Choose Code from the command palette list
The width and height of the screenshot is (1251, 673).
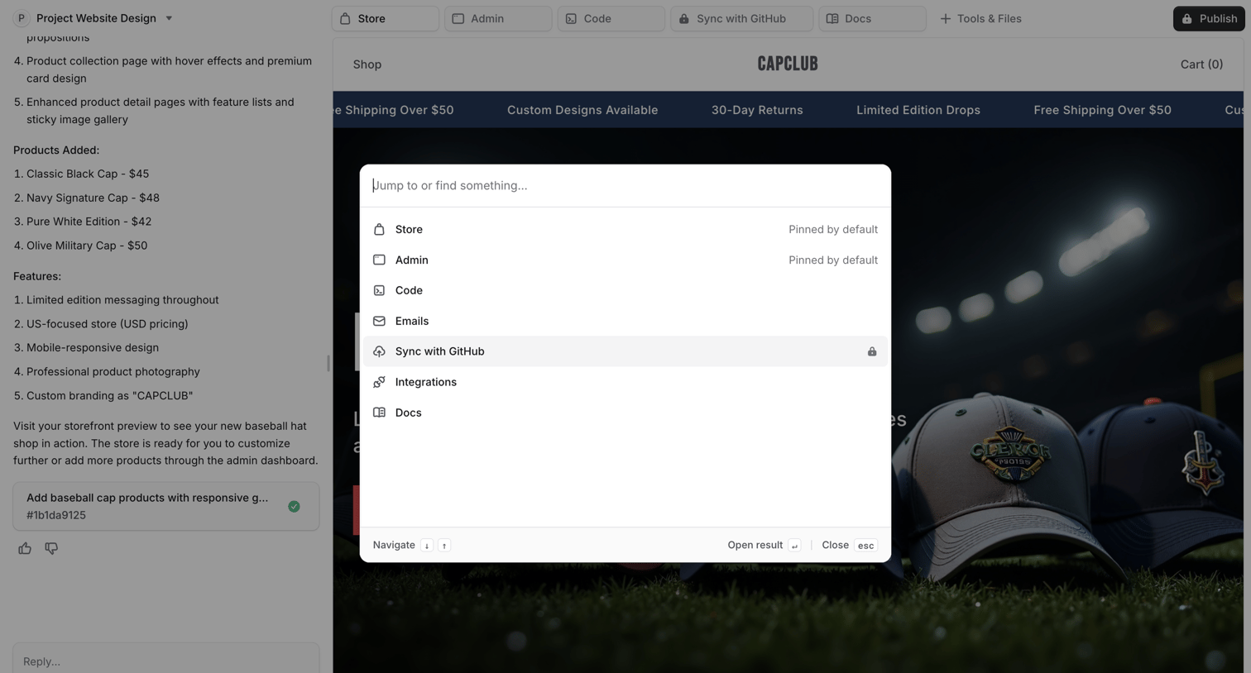pos(625,290)
